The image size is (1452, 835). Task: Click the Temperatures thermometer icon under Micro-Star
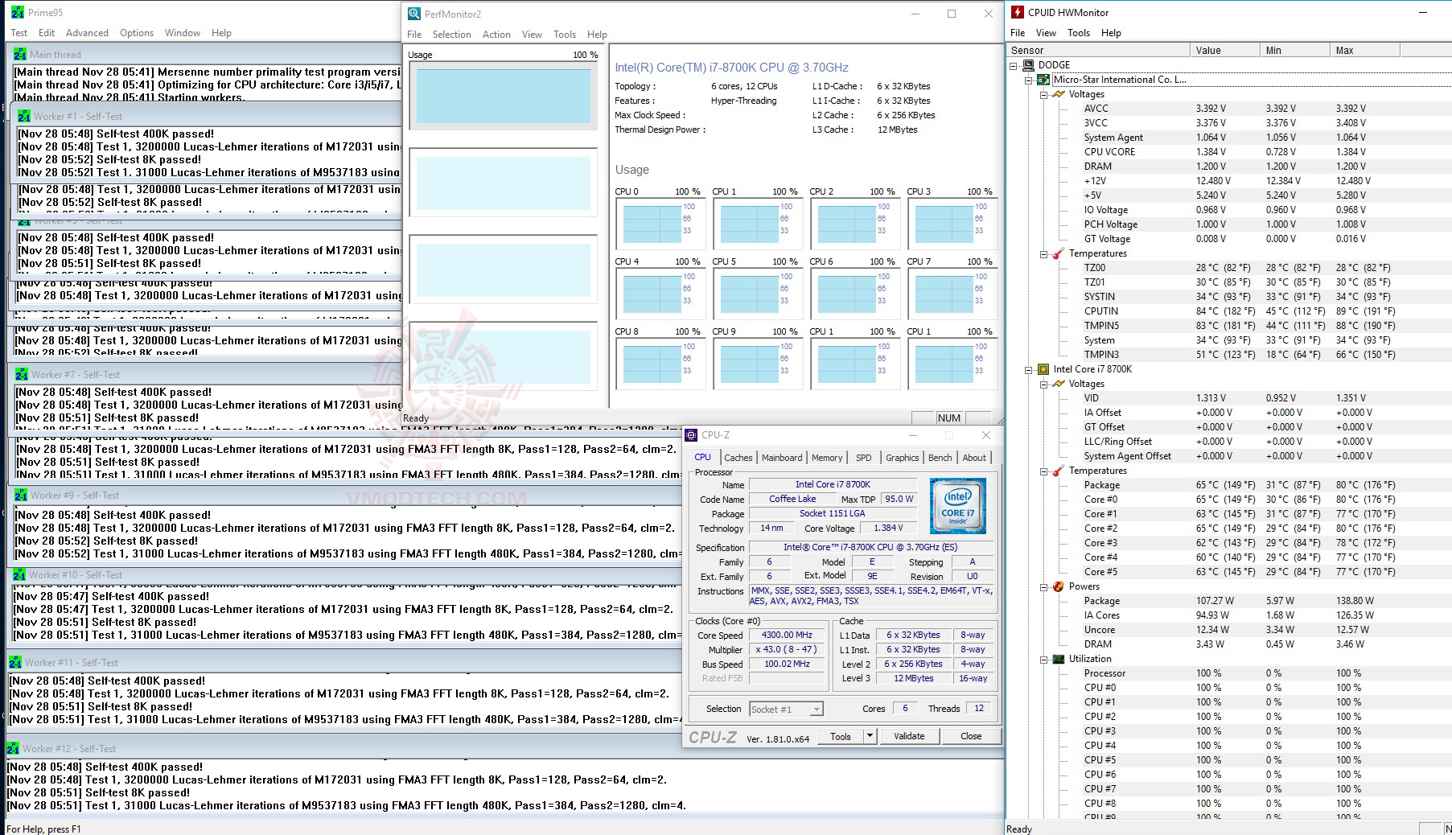click(x=1059, y=253)
